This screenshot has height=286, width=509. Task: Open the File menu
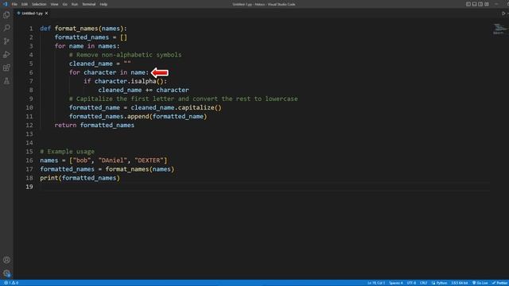pos(14,4)
